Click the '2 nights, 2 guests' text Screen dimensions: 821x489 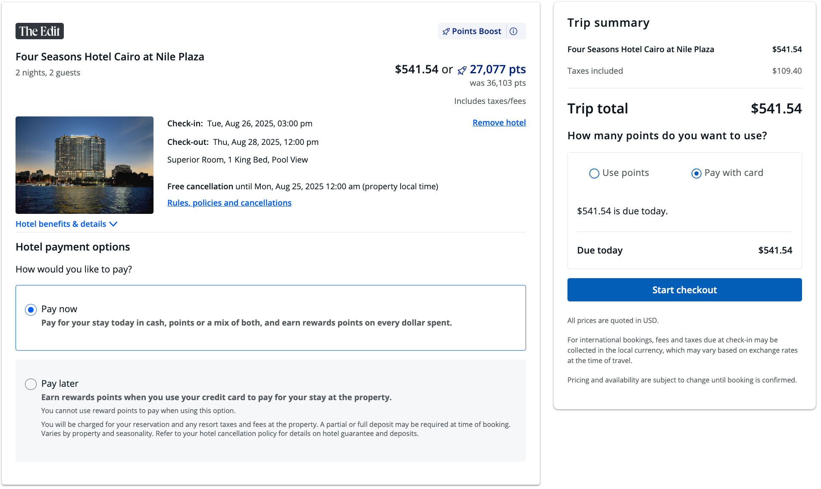point(48,72)
